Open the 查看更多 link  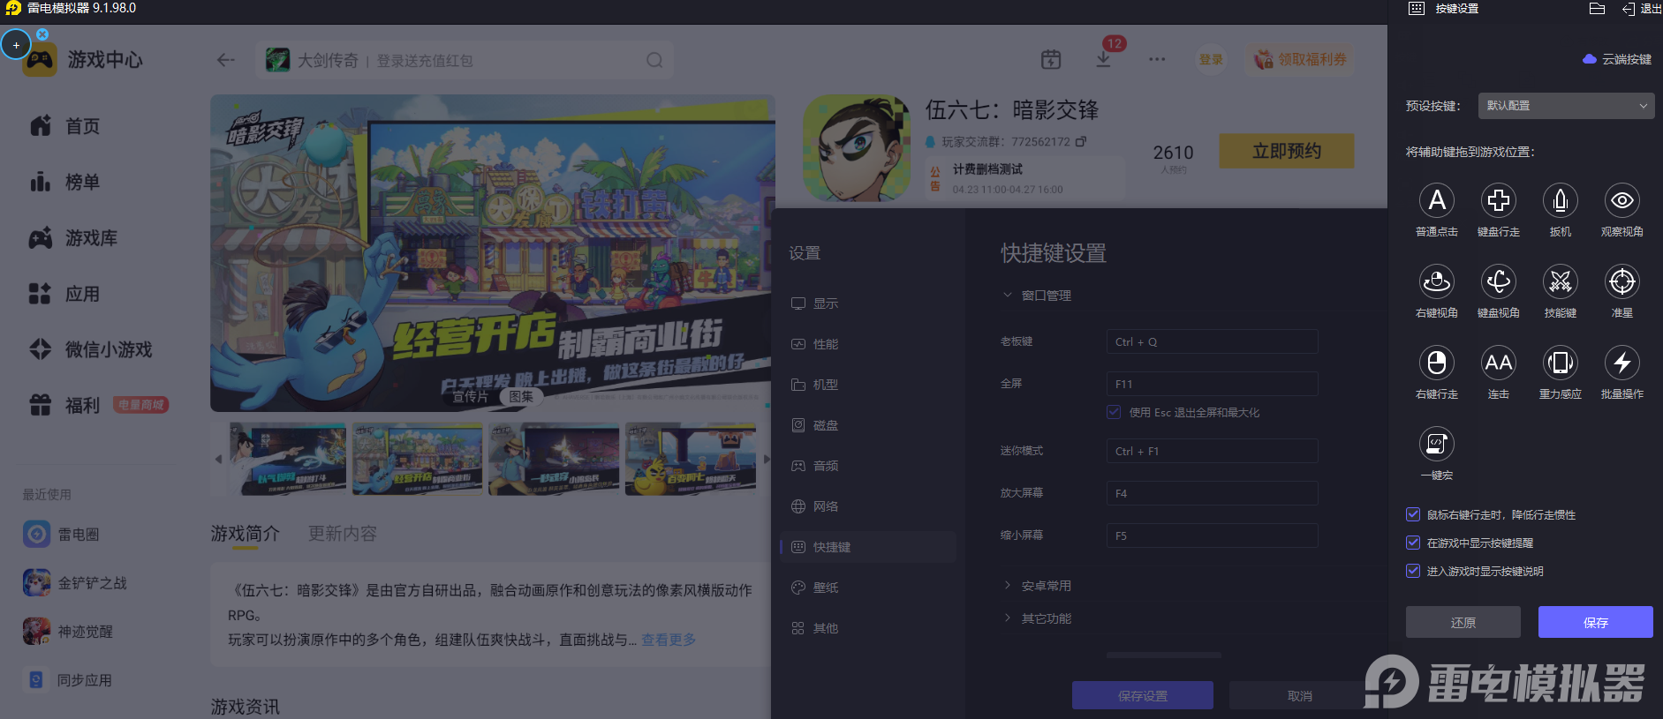669,640
